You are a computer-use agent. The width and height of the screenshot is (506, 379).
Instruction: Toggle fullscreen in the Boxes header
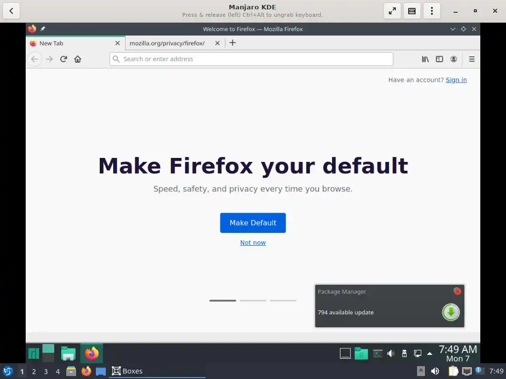pos(392,11)
